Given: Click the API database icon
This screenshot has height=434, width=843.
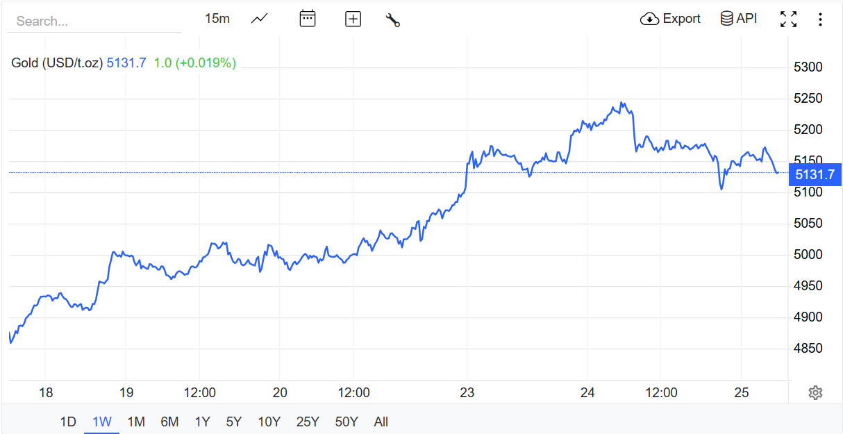Looking at the screenshot, I should tap(727, 19).
